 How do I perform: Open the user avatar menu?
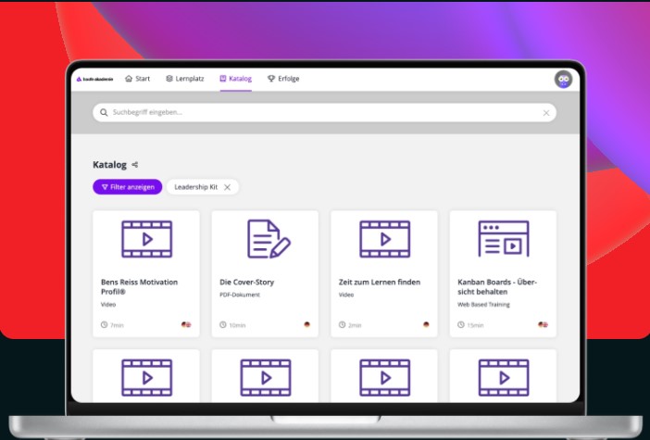[562, 80]
